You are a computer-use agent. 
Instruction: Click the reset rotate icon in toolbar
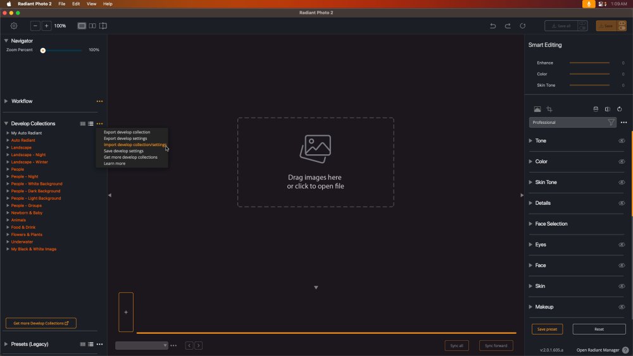(x=523, y=26)
